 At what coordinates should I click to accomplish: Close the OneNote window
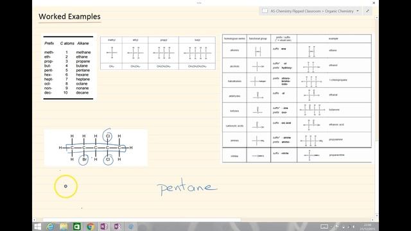point(374,3)
